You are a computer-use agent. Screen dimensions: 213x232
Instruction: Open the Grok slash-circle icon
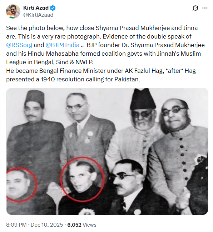pos(195,8)
